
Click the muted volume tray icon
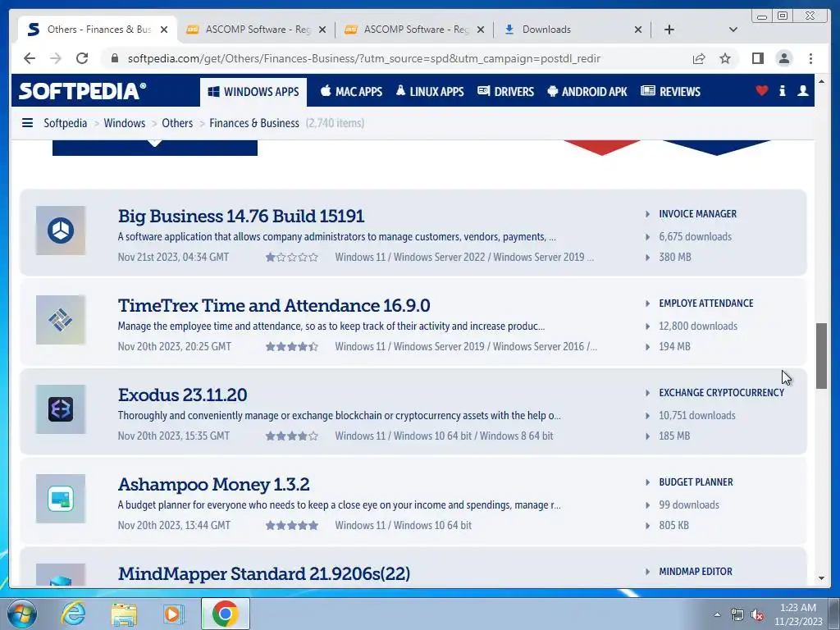click(757, 614)
